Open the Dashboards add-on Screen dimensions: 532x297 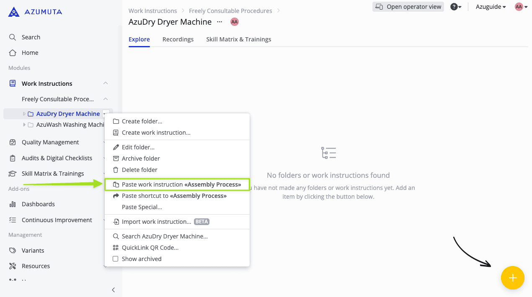coord(38,204)
